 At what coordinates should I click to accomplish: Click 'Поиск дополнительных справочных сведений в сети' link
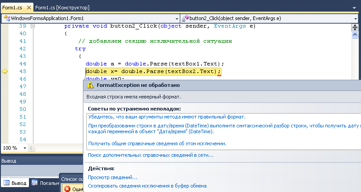[x=150, y=155]
